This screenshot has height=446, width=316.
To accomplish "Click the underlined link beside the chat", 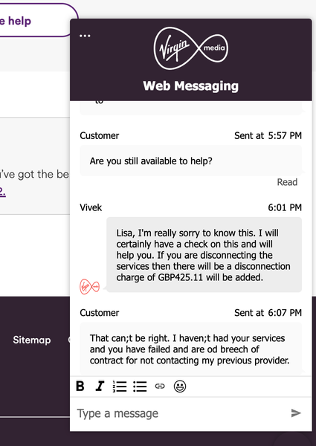I will coord(2,192).
